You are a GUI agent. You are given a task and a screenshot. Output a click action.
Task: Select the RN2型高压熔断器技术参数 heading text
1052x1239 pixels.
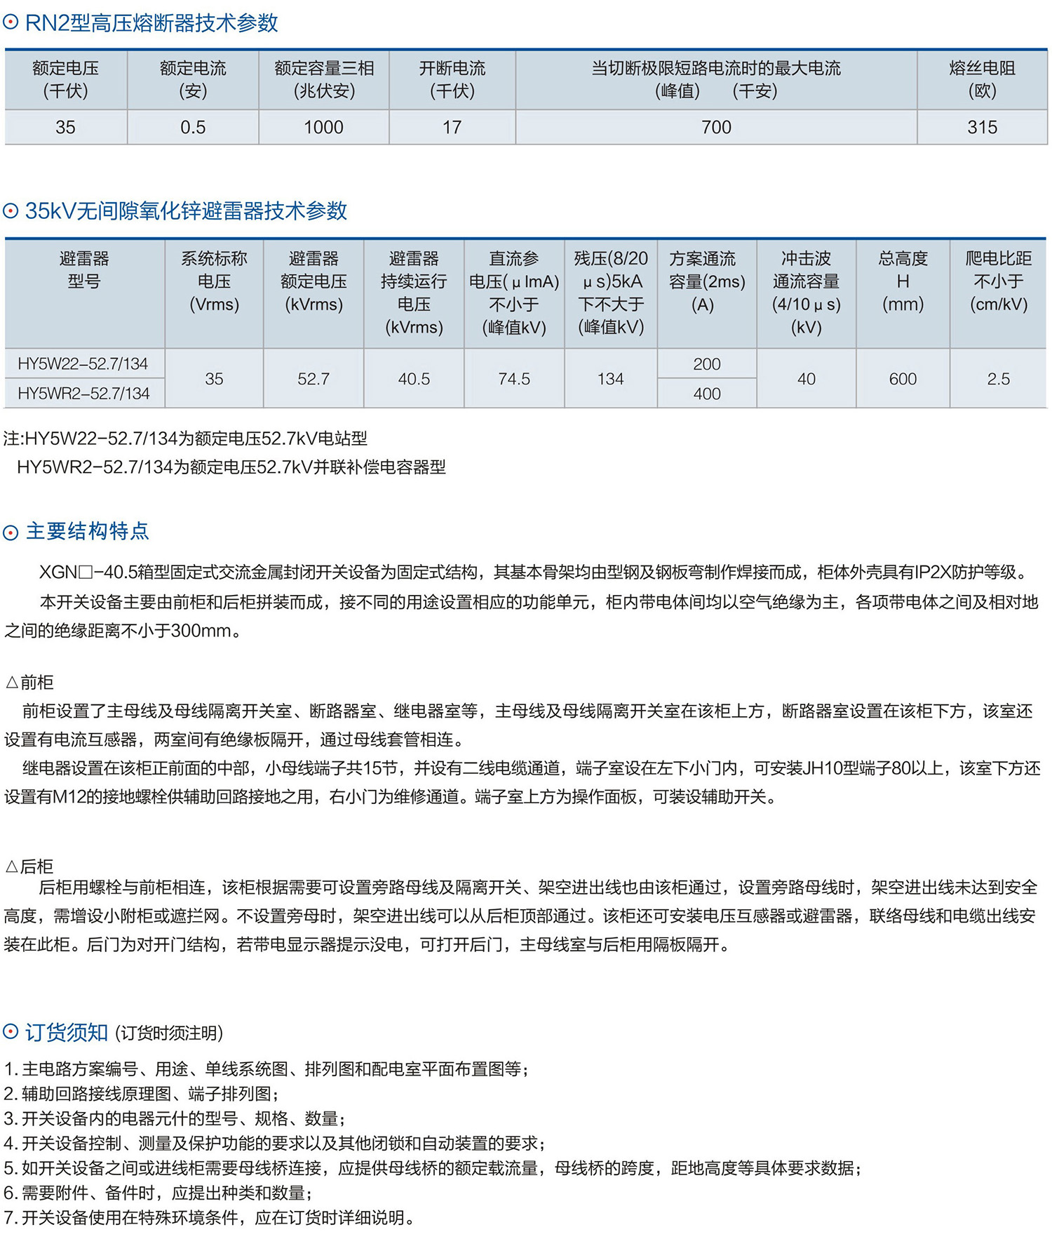(x=151, y=23)
